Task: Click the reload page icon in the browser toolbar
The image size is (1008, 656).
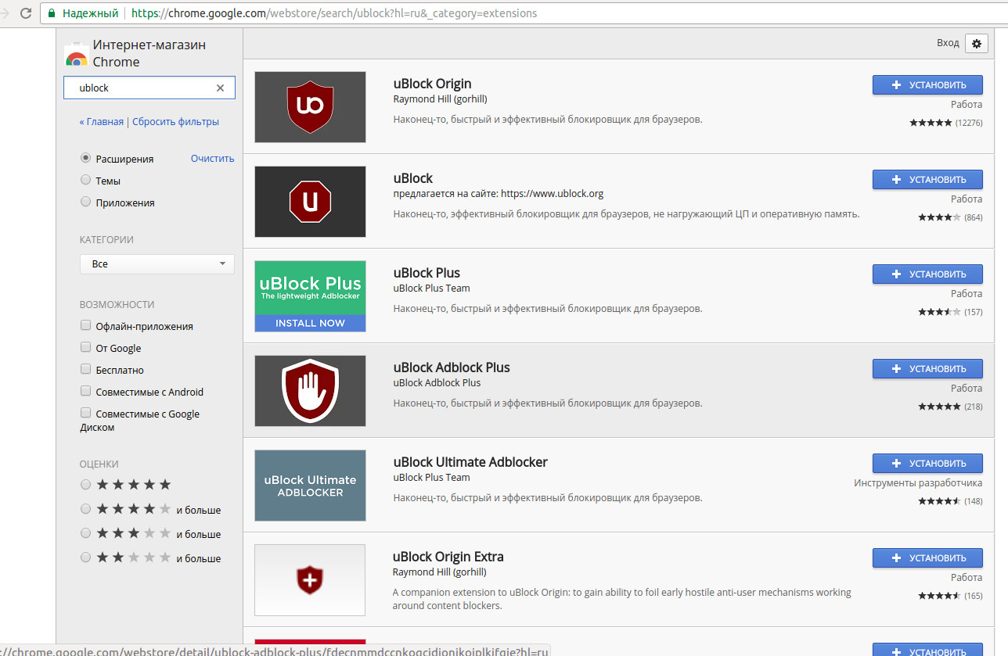Action: [x=26, y=13]
